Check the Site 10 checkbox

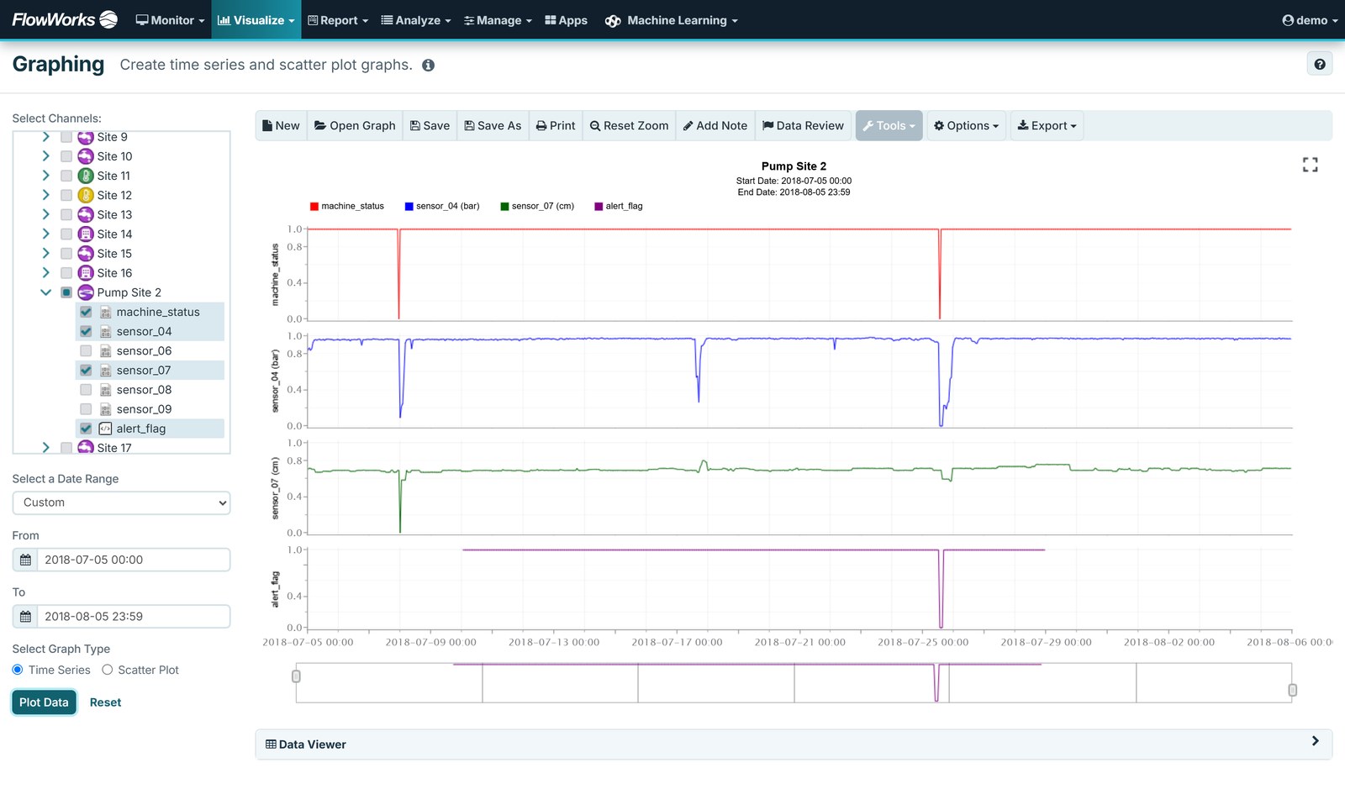click(66, 156)
